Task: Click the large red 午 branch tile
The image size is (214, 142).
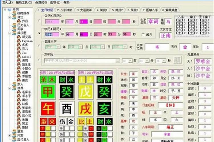Action: pos(48,108)
